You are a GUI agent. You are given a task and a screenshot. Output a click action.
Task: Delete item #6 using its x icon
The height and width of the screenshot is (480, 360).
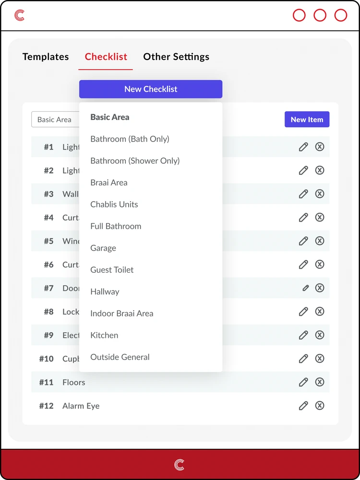point(320,264)
